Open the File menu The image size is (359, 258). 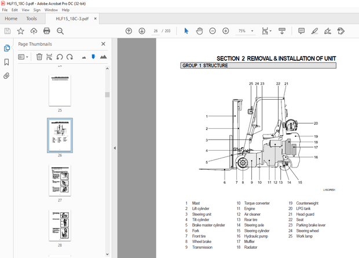[x=5, y=10]
